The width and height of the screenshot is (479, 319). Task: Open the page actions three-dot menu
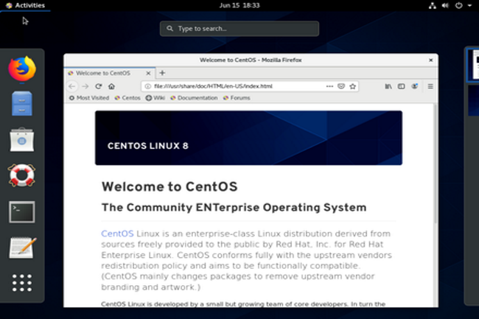(x=329, y=86)
